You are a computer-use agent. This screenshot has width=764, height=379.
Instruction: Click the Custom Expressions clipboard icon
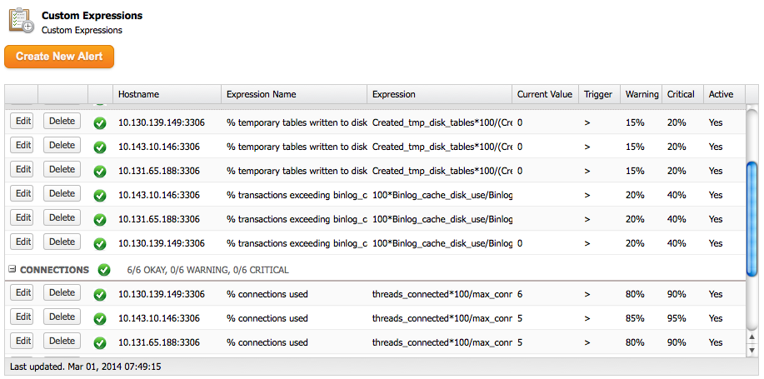21,20
